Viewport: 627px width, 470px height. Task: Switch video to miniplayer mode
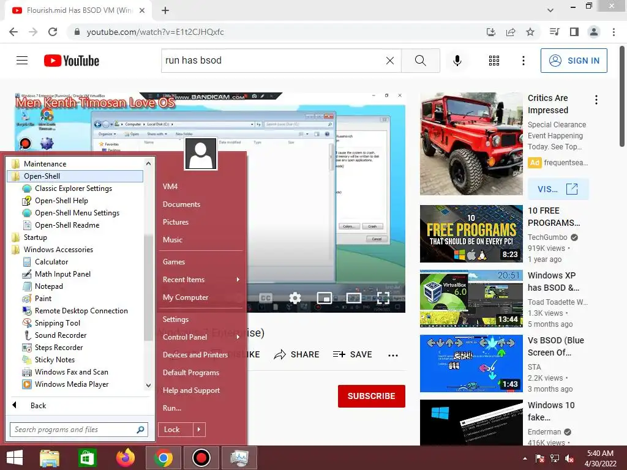(x=325, y=298)
